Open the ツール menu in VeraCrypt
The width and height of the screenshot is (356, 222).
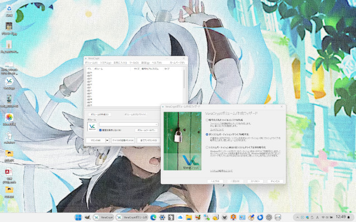click(133, 63)
